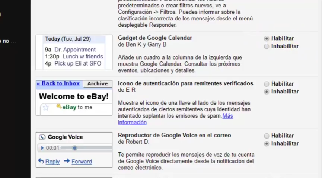This screenshot has width=322, height=178.
Task: Select Inhabilitar for Gadget de Google Calendar
Action: 267,46
